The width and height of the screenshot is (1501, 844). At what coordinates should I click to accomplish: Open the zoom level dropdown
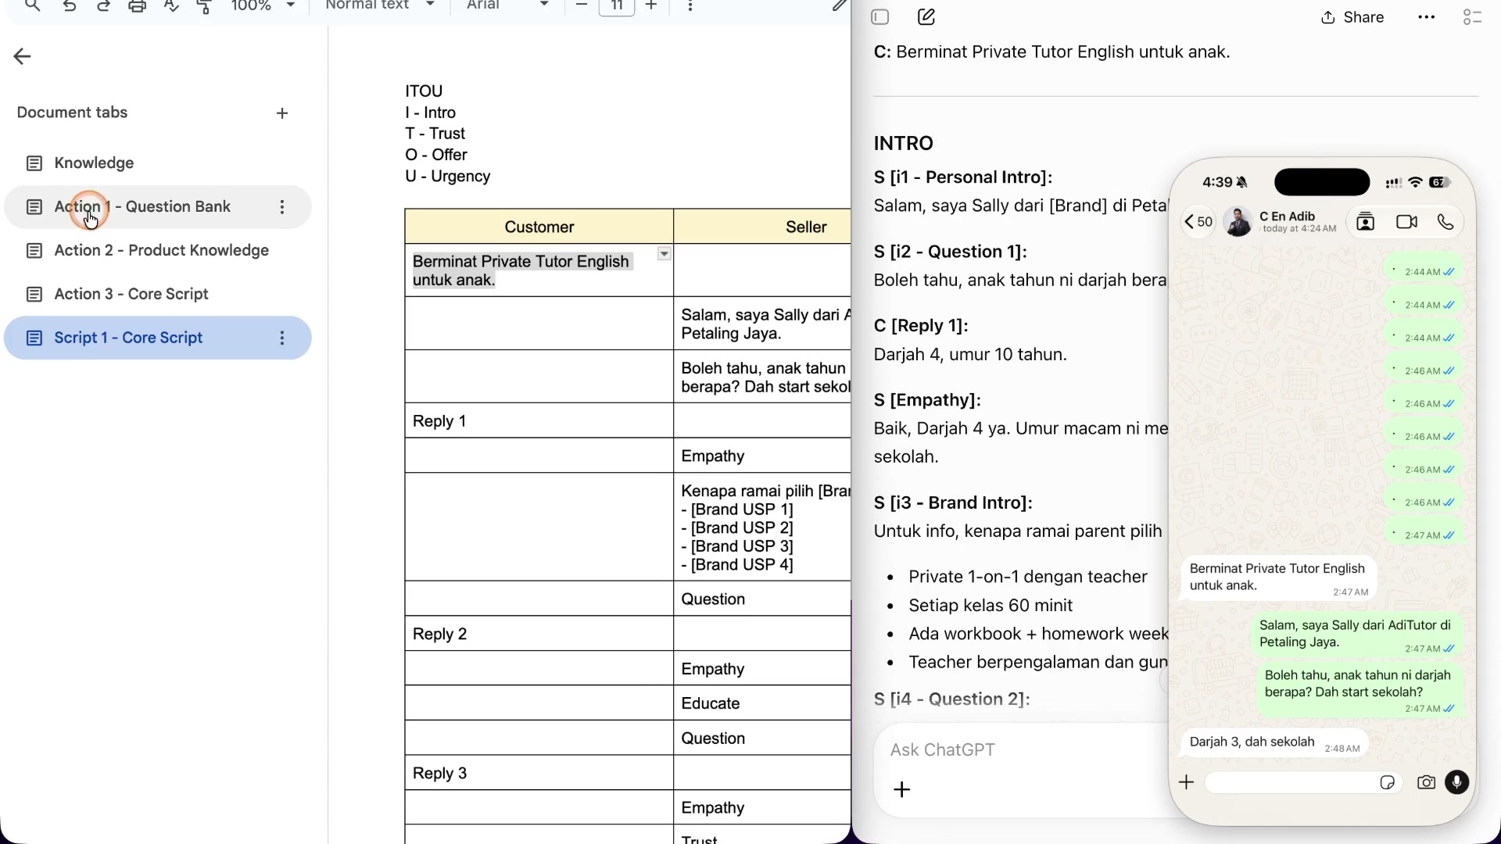(263, 6)
